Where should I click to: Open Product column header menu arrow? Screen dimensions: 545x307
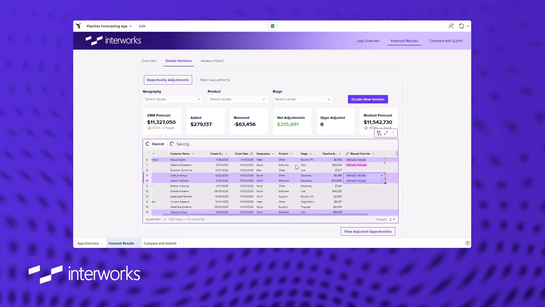pyautogui.click(x=291, y=154)
